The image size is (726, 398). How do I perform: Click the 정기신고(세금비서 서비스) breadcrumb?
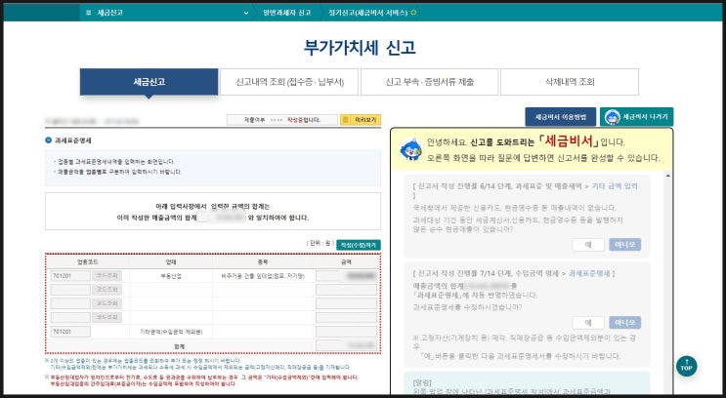click(367, 13)
